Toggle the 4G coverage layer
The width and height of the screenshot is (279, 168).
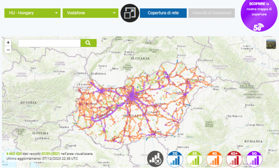click(214, 159)
